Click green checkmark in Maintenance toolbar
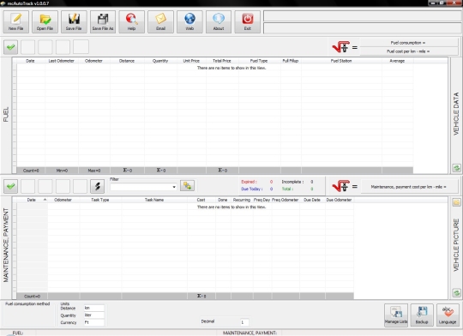 pyautogui.click(x=10, y=186)
